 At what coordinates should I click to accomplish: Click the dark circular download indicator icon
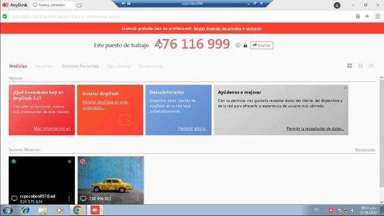(x=337, y=5)
